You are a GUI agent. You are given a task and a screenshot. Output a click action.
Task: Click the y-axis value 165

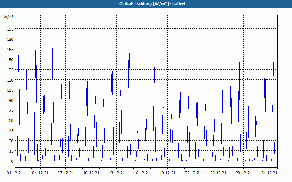tap(10, 50)
